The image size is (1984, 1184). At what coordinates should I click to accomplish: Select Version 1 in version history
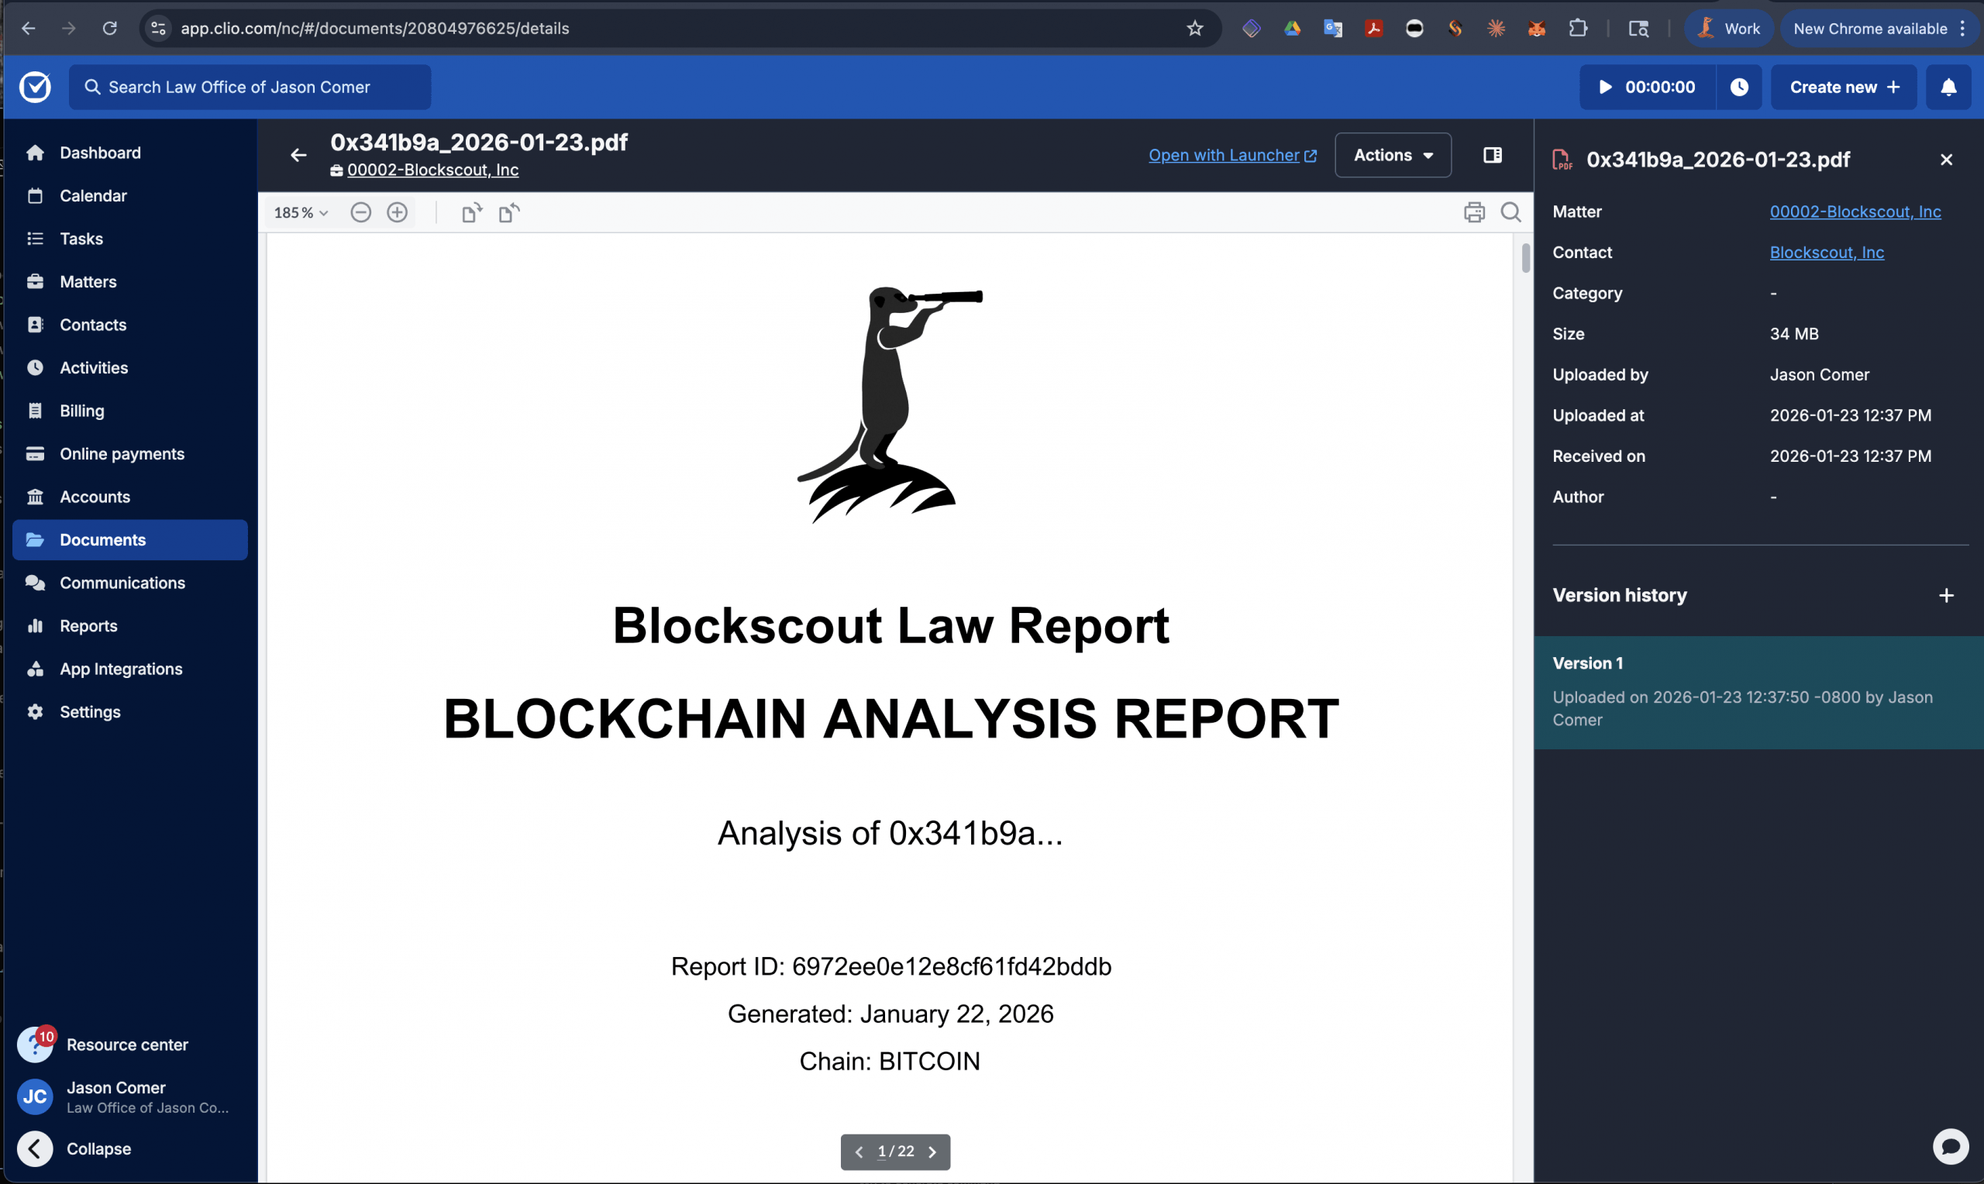pos(1758,692)
